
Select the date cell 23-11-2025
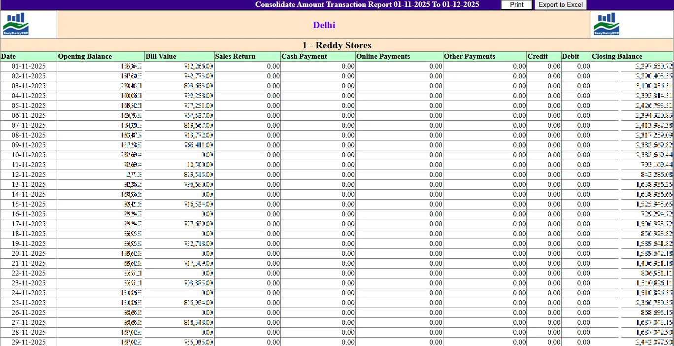pos(29,283)
